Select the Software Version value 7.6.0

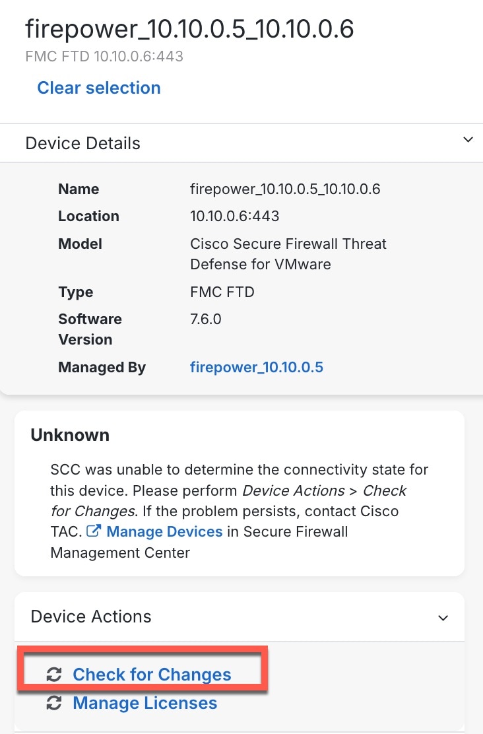pos(205,319)
